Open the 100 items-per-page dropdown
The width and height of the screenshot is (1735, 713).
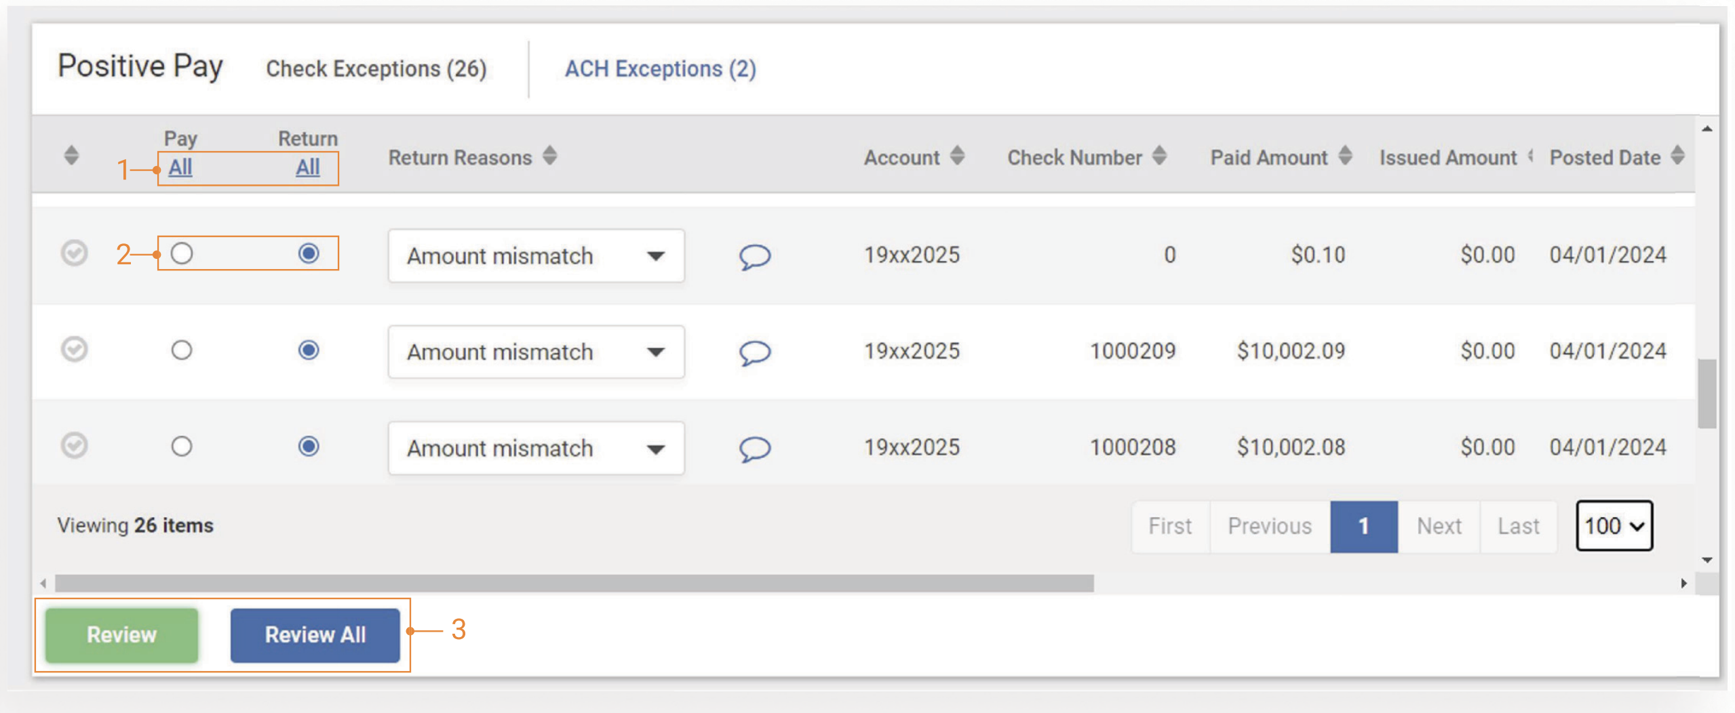pos(1614,526)
